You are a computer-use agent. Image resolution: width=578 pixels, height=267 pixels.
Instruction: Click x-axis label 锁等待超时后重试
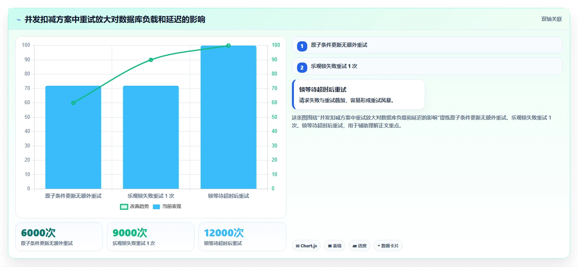click(x=228, y=196)
